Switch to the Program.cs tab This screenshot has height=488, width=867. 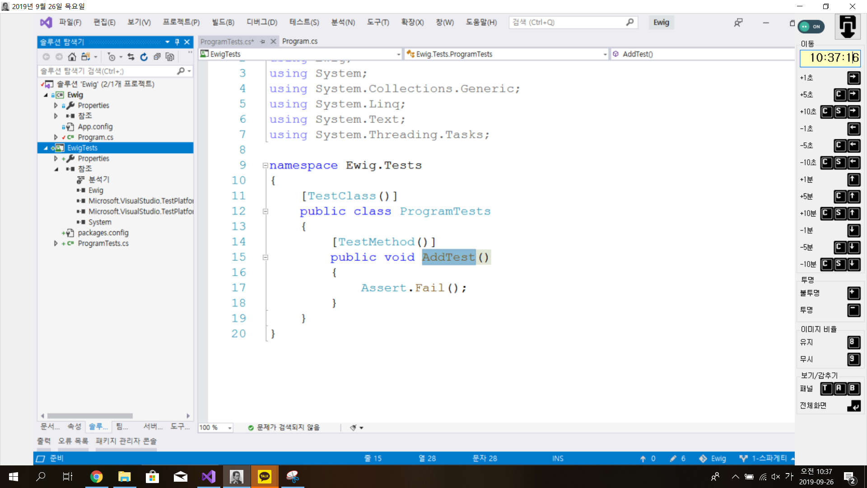(299, 41)
